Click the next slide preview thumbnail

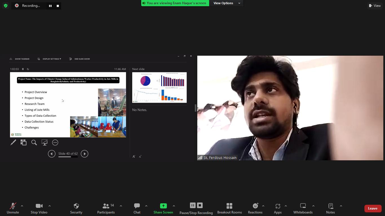[x=159, y=87]
